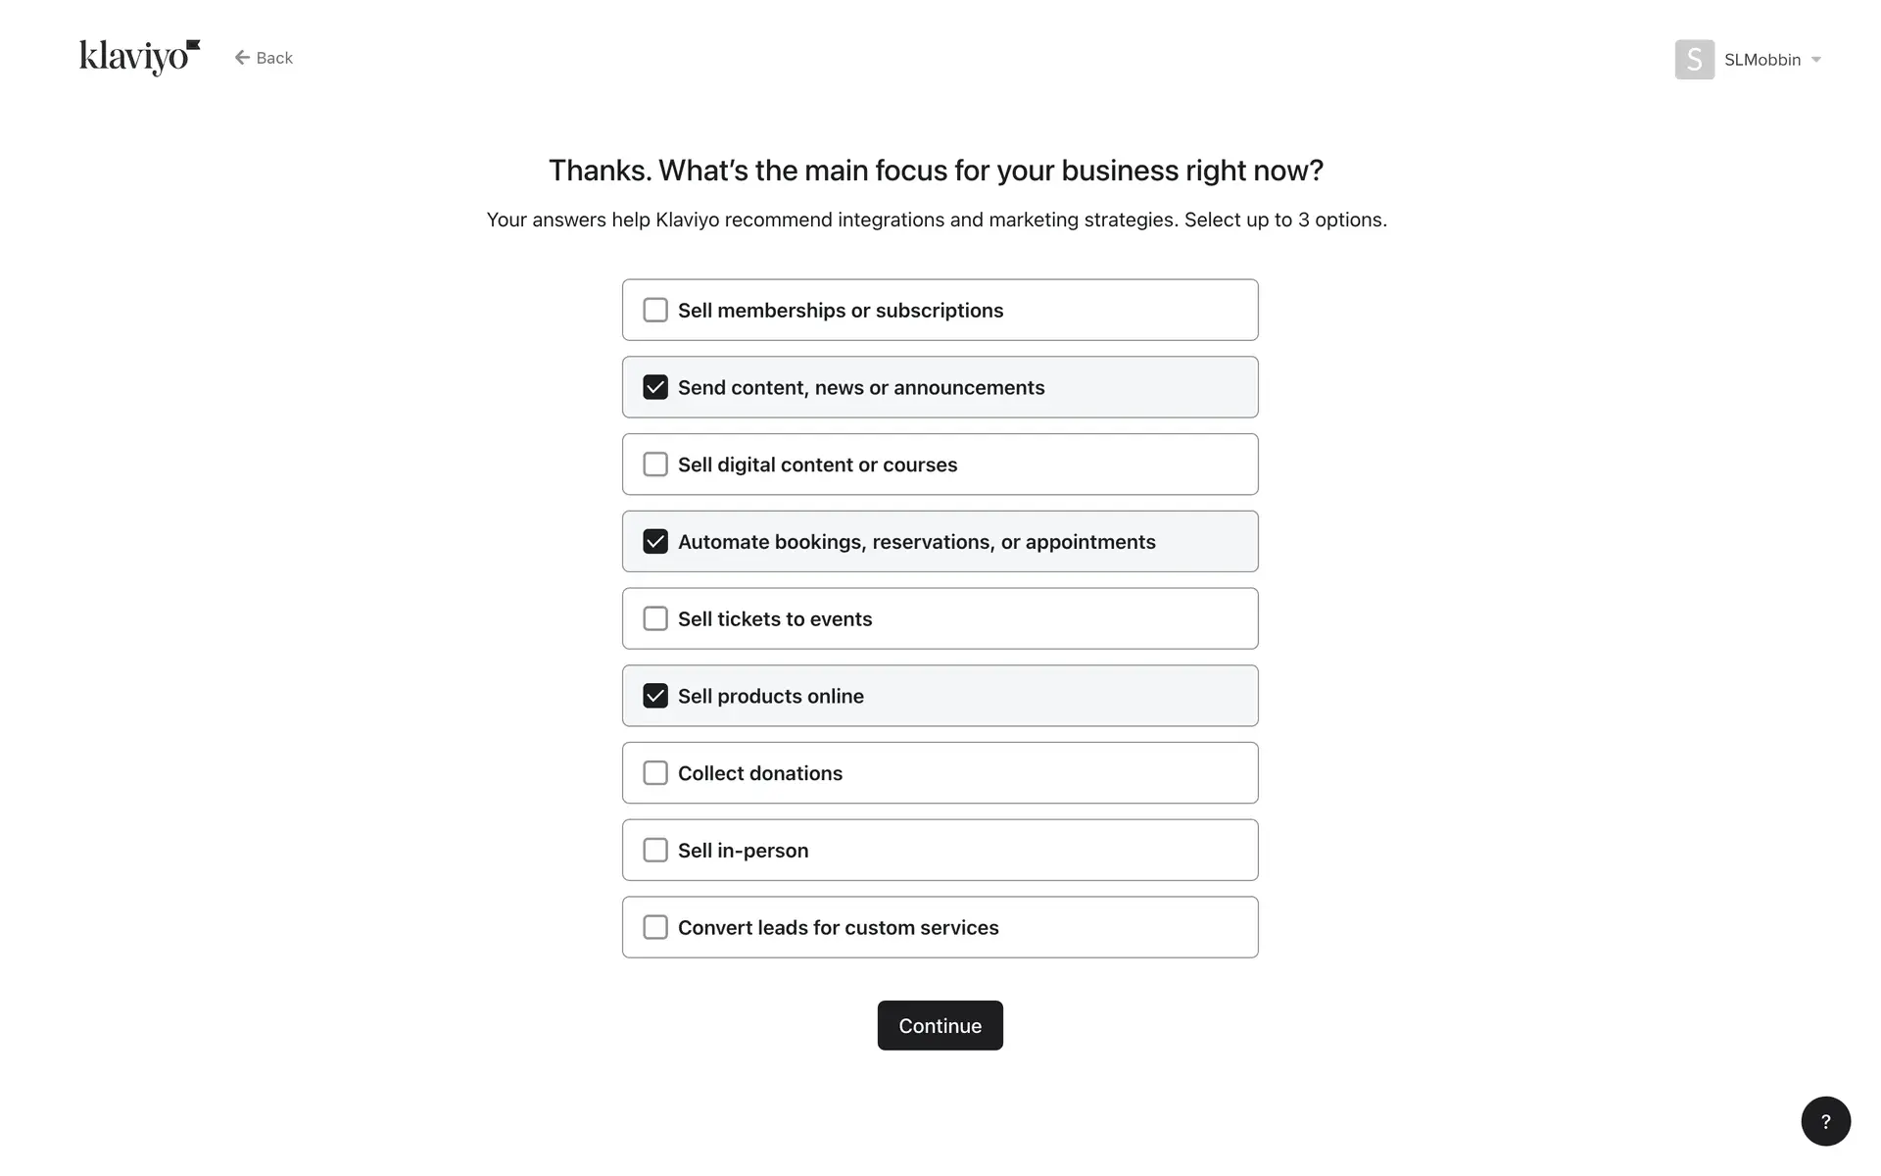
Task: Click the Sell tickets to events label
Action: point(774,619)
